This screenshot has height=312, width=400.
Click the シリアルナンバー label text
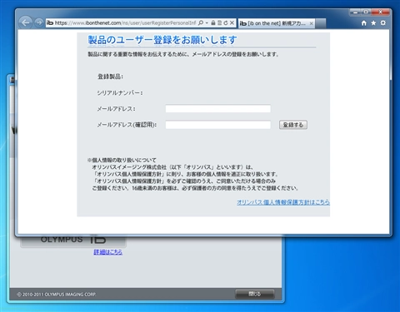120,93
